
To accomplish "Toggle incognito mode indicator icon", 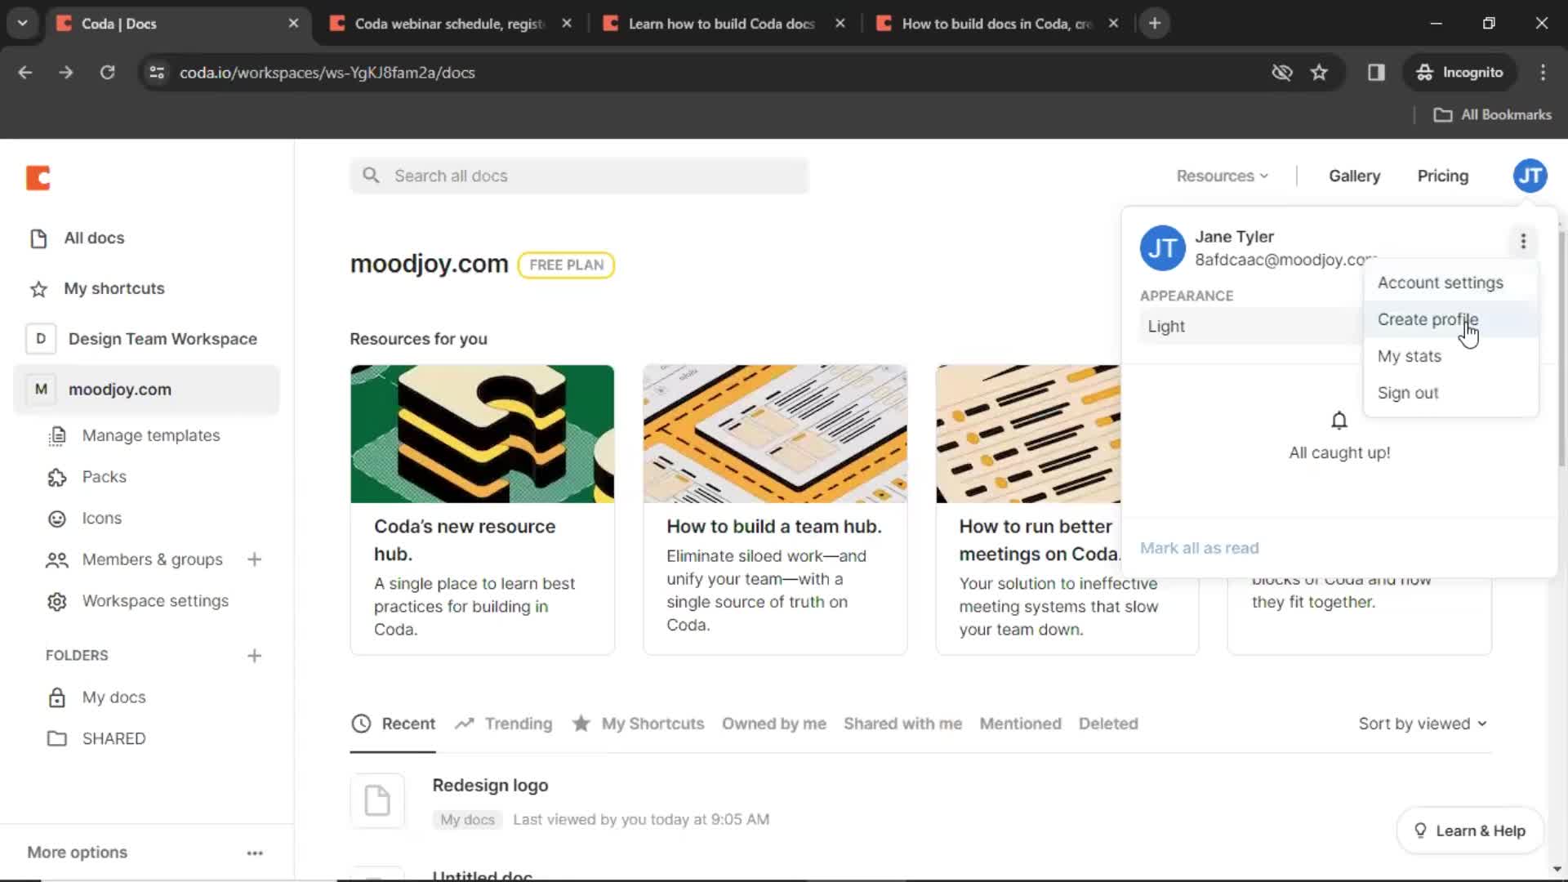I will click(1423, 72).
